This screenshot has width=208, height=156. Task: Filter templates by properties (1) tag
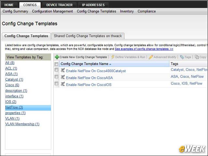click(15, 113)
